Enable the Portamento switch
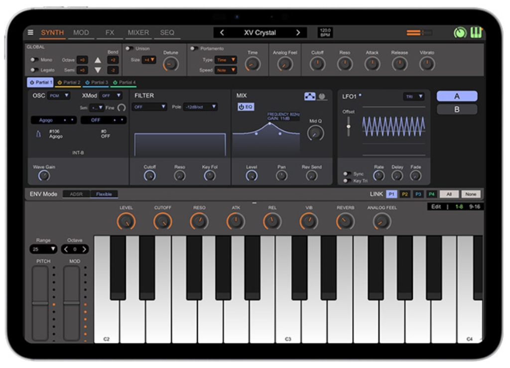The width and height of the screenshot is (510, 368). 194,49
